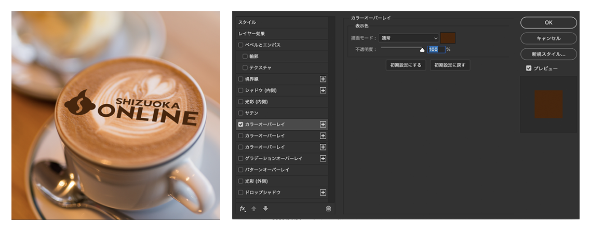Click the plus icon beside グラデーションオーバーレイ

[x=323, y=158]
